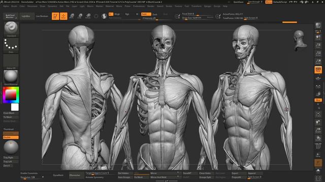325x182 pixels.
Task: Open the Transform menu
Action: tap(197, 6)
